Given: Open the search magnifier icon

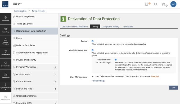Looking at the screenshot, I should click(x=156, y=4).
